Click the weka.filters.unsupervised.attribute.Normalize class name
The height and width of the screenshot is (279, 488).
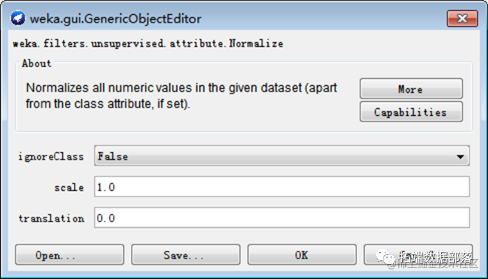click(148, 44)
